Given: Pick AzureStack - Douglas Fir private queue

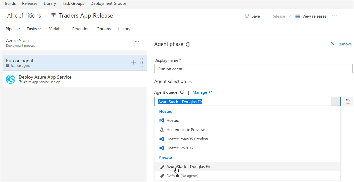Looking at the screenshot, I should coord(247,166).
